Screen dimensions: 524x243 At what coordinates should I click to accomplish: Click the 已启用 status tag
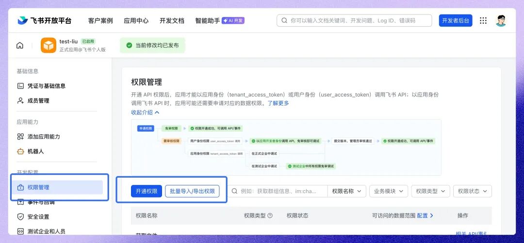pyautogui.click(x=88, y=42)
